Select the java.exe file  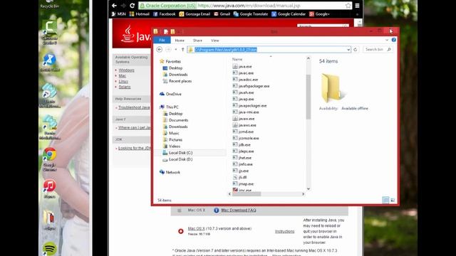[x=242, y=66]
